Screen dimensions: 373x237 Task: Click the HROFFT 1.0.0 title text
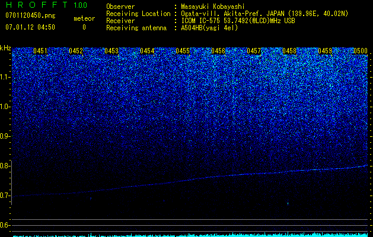[x=47, y=5]
